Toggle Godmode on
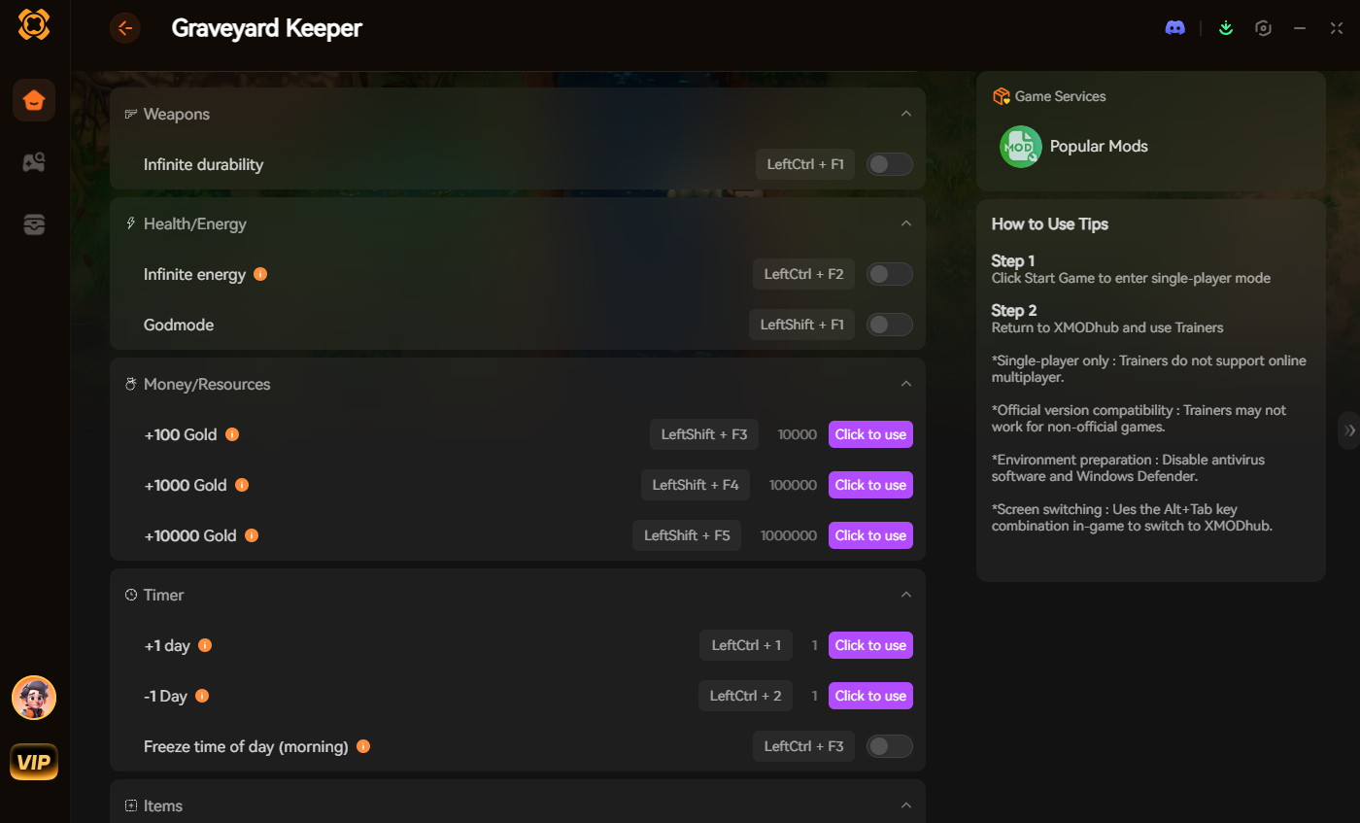Image resolution: width=1360 pixels, height=823 pixels. (889, 324)
